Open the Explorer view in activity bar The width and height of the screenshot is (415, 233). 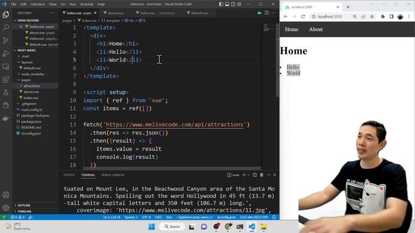(x=6, y=15)
